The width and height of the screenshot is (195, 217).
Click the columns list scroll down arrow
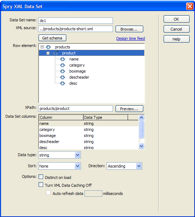click(141, 146)
